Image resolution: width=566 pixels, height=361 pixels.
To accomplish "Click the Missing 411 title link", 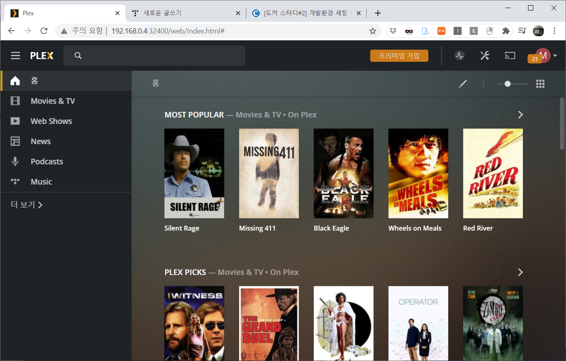I will pos(257,228).
